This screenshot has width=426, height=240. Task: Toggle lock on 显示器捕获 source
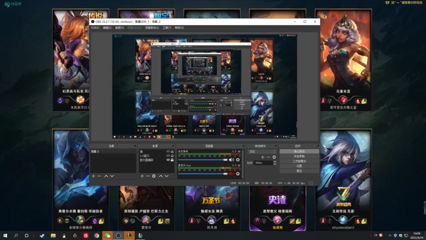[172, 160]
